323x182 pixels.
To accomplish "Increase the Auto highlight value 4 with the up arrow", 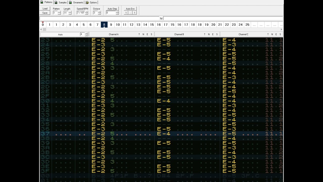I will click(x=87, y=33).
